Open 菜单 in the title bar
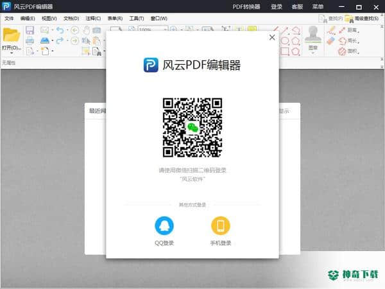 point(318,6)
